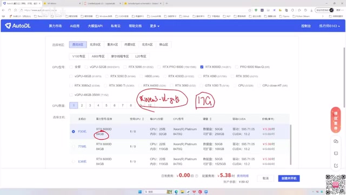Open 大模型API in navbar
This screenshot has width=346, height=195.
tap(95, 26)
